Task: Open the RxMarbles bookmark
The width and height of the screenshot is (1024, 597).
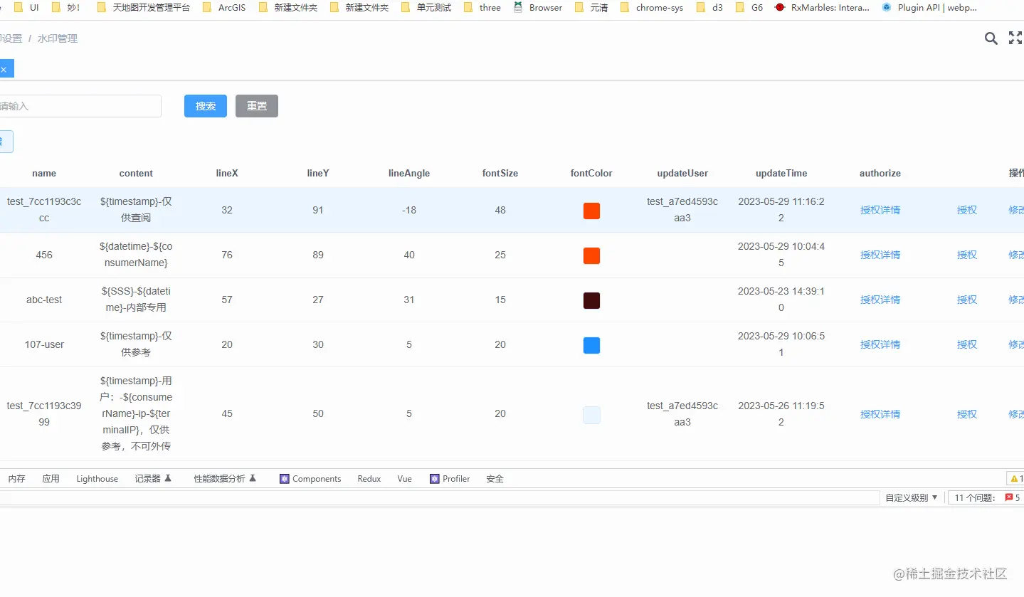Action: click(x=823, y=8)
